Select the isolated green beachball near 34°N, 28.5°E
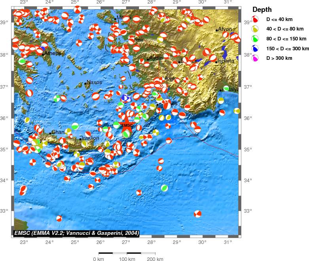Screen dimensions: 309x261 [x=165, y=188]
